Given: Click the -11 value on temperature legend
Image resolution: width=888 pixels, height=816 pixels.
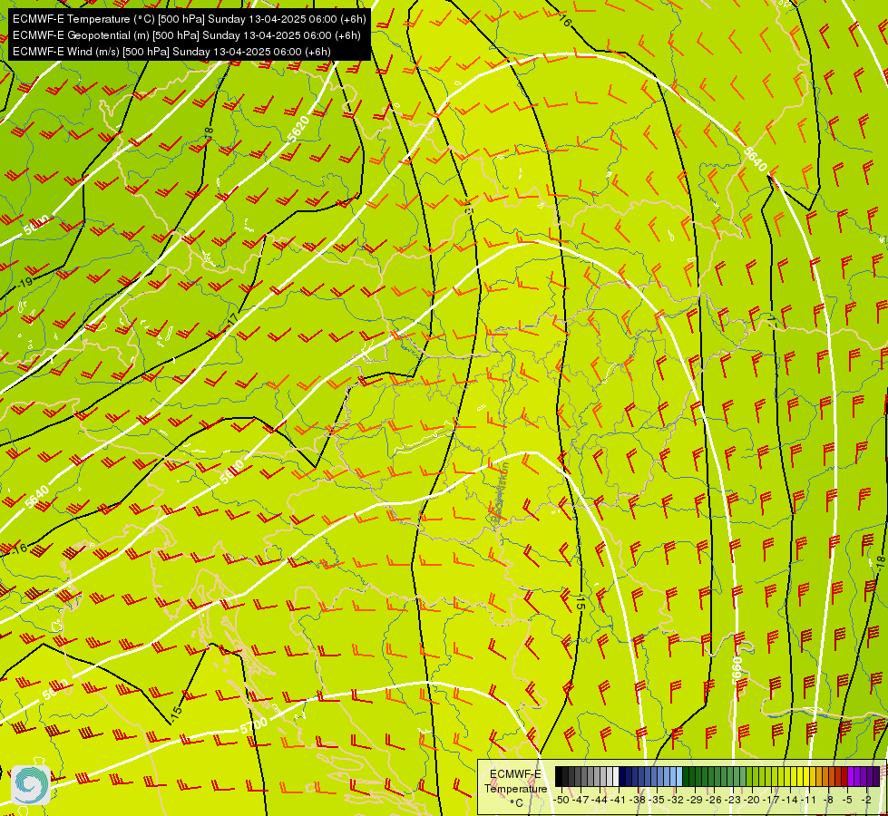Looking at the screenshot, I should 808,801.
